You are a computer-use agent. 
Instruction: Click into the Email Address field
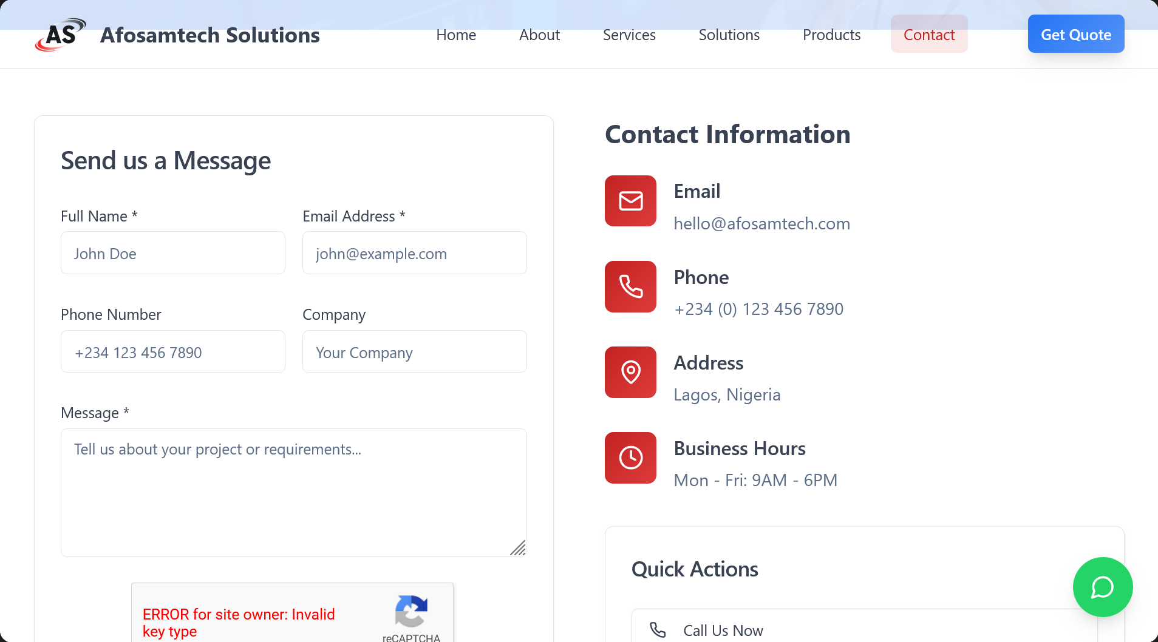point(414,253)
